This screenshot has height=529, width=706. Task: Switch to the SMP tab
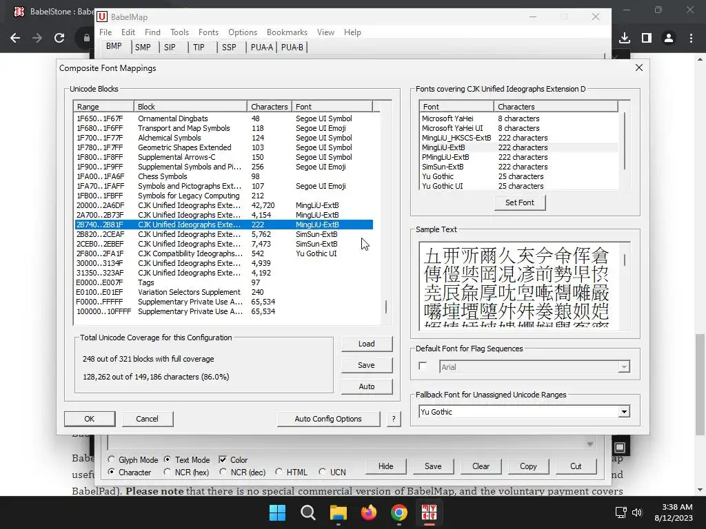click(x=143, y=48)
